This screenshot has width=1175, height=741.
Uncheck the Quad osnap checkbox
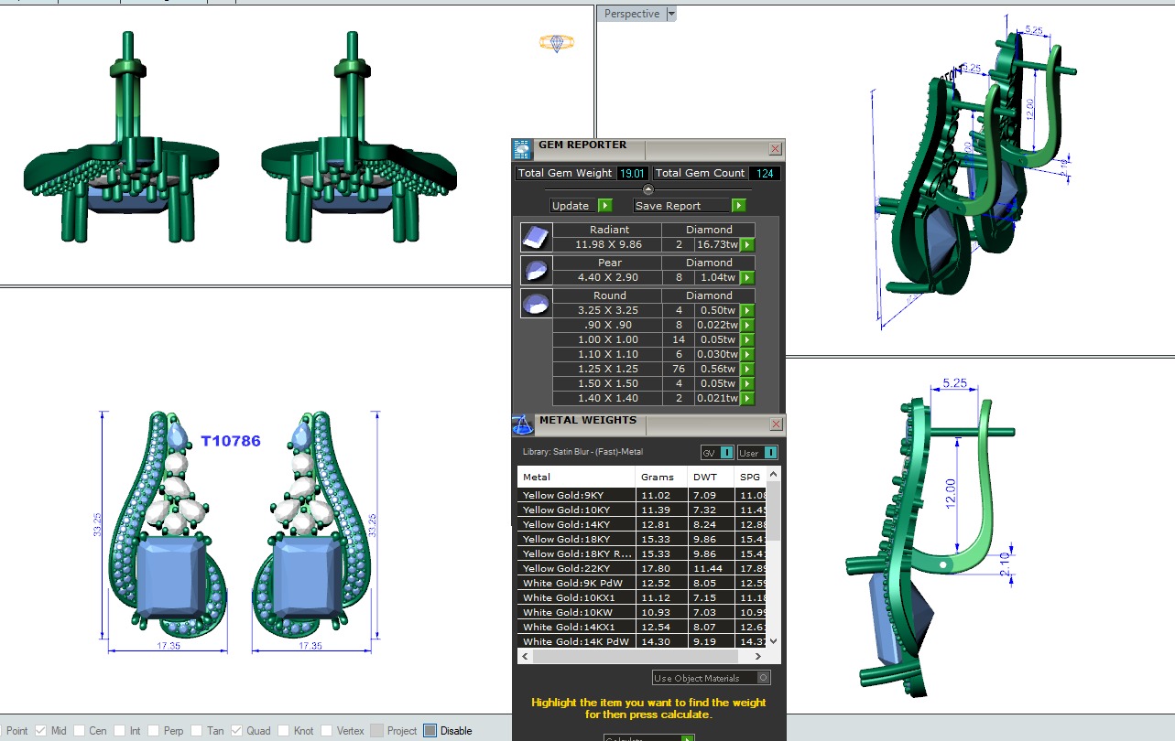point(236,731)
